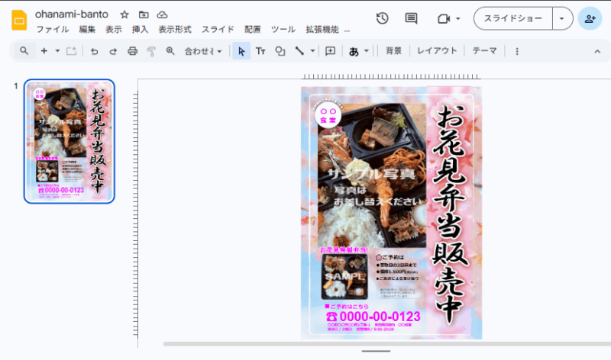Open the comments panel icon
Viewport: 611px width, 360px height.
412,18
